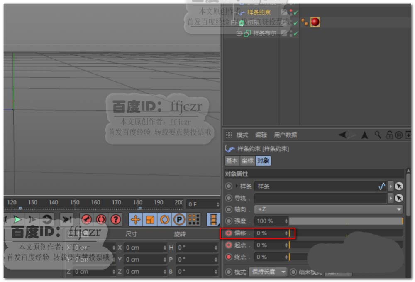Toggle parameter keyframing P icon
415x282 pixels.
pos(179,220)
